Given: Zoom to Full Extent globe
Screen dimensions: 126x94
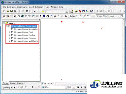Looking at the screenshot, I should [22, 16].
